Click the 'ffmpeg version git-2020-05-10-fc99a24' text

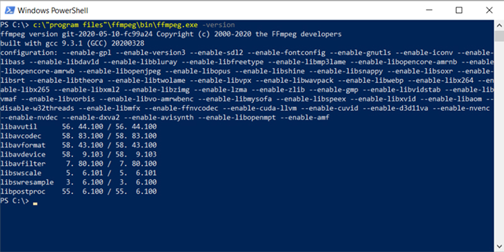coord(77,34)
